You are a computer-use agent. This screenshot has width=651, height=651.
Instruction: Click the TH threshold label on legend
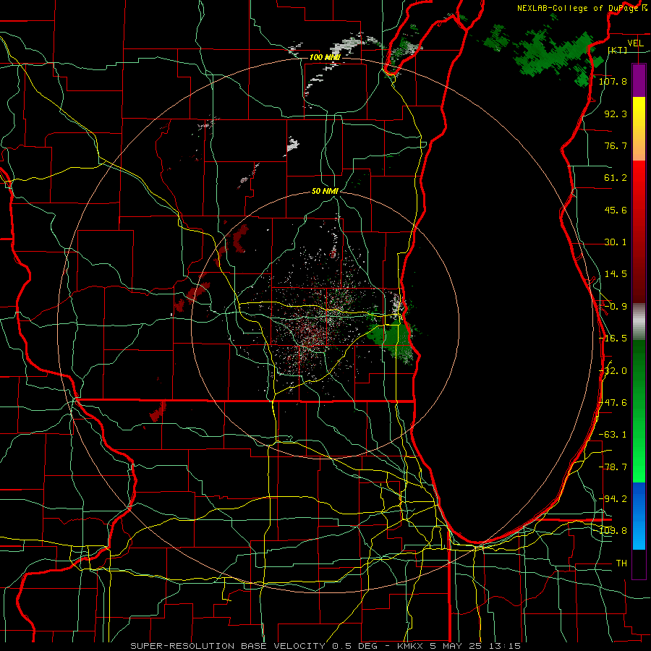(621, 563)
